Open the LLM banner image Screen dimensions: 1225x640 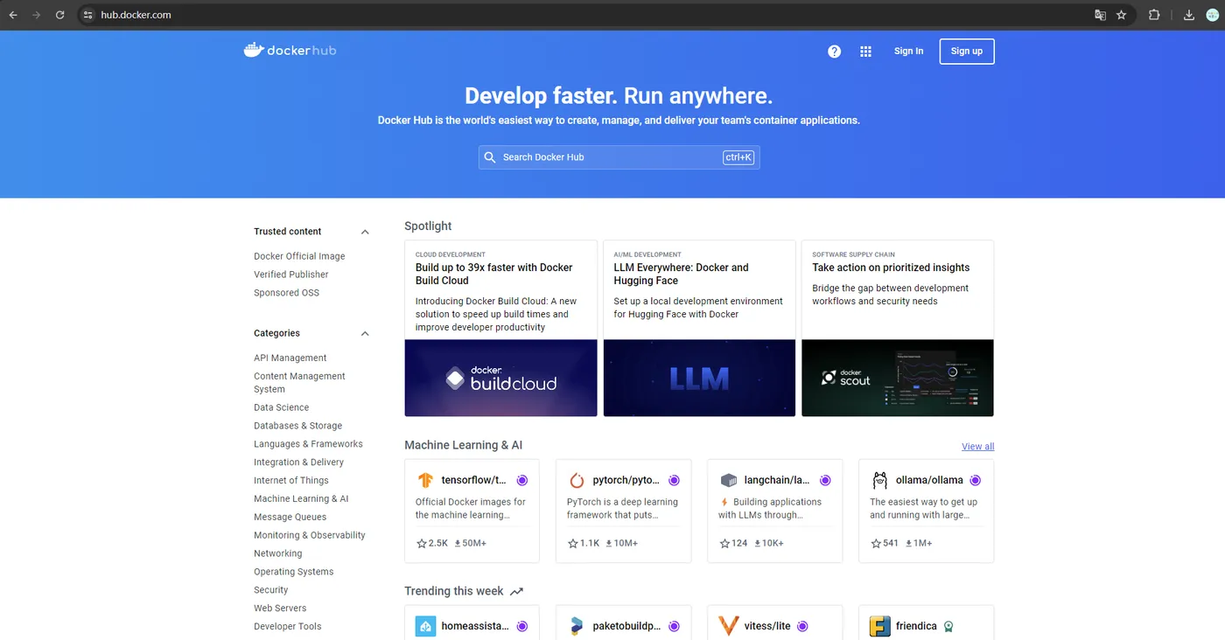pos(699,378)
